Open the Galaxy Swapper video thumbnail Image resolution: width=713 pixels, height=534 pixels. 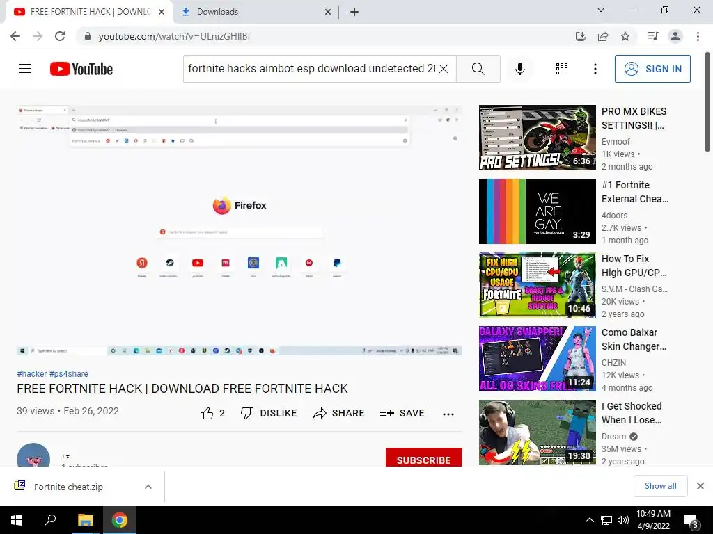point(537,359)
